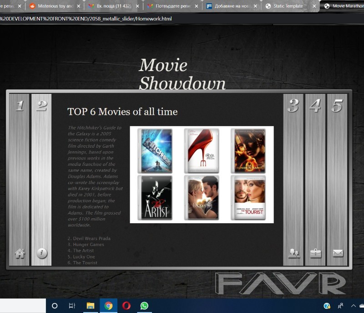Expand slider panel number 1
The height and width of the screenshot is (313, 364).
tap(20, 106)
